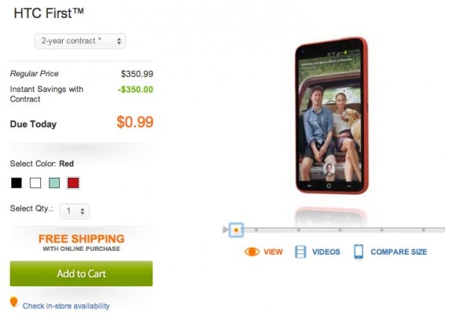This screenshot has height=313, width=452.
Task: Open the 2-year contract dropdown
Action: pos(80,41)
